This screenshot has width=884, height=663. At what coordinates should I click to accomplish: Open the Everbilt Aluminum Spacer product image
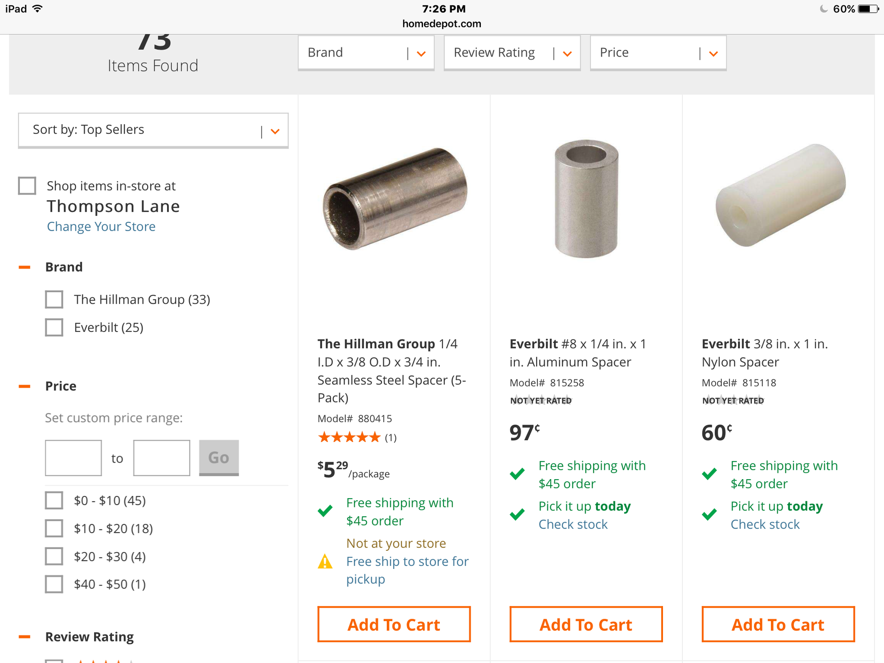586,199
